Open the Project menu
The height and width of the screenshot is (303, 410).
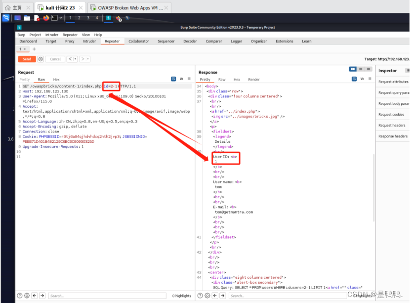(x=35, y=35)
